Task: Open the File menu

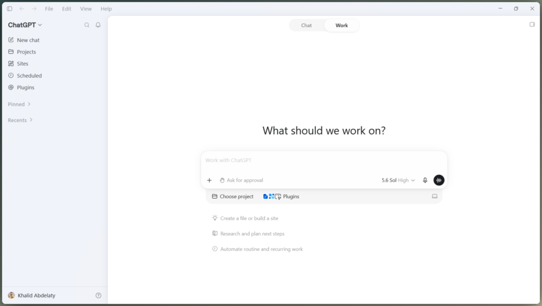Action: pyautogui.click(x=49, y=8)
